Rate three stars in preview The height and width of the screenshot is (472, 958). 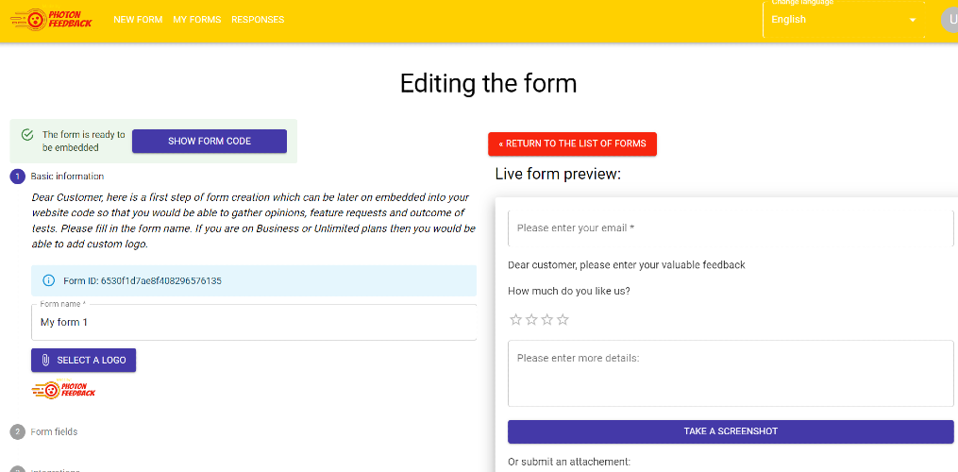pyautogui.click(x=547, y=320)
